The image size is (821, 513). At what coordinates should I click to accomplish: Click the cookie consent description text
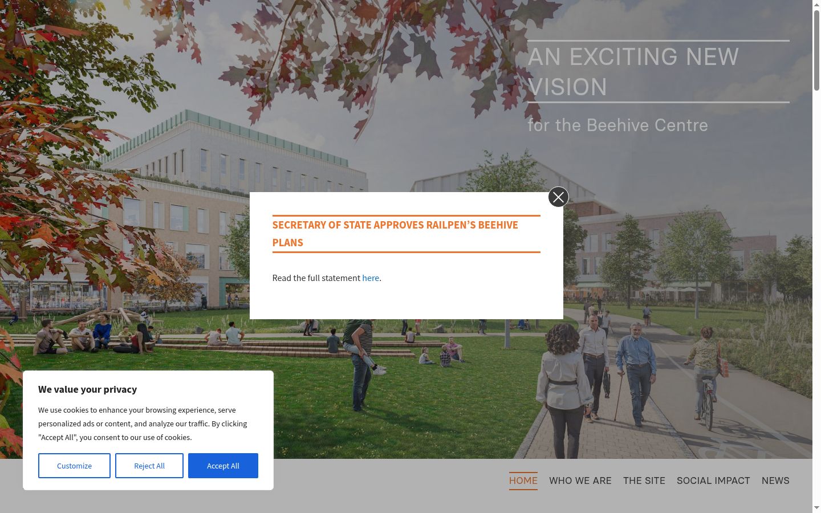point(143,424)
